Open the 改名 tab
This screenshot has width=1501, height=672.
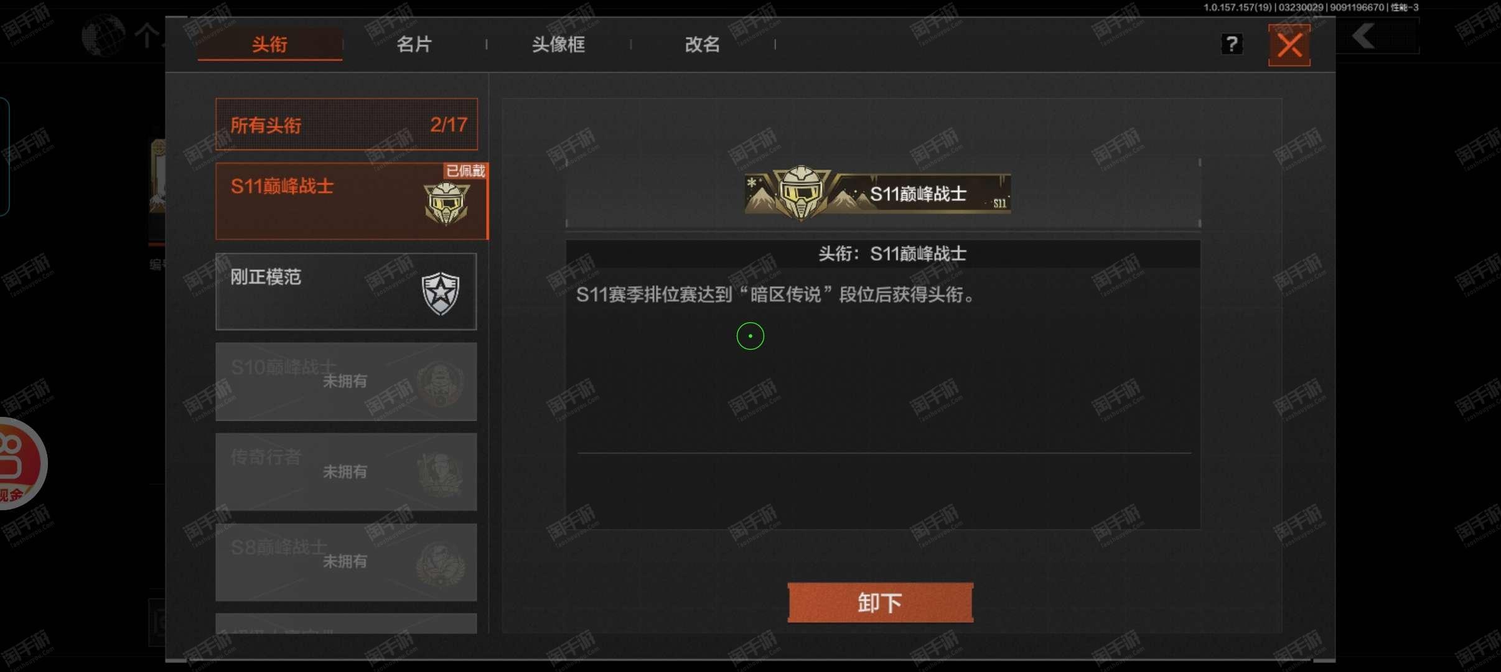point(703,44)
